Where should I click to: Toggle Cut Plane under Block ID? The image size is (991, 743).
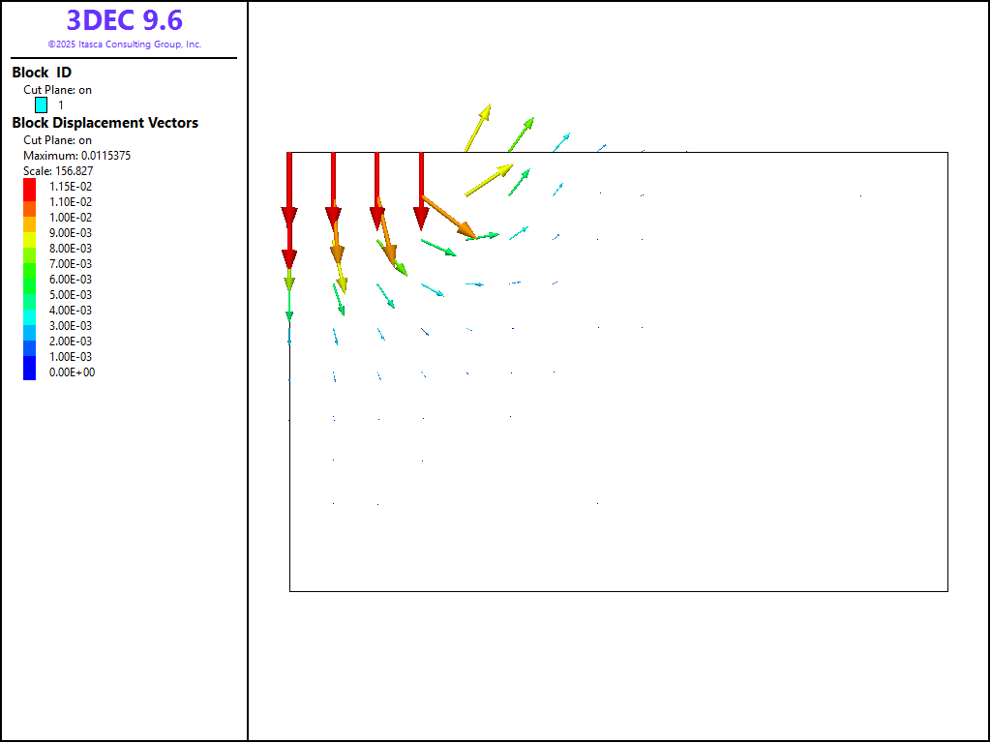point(58,90)
